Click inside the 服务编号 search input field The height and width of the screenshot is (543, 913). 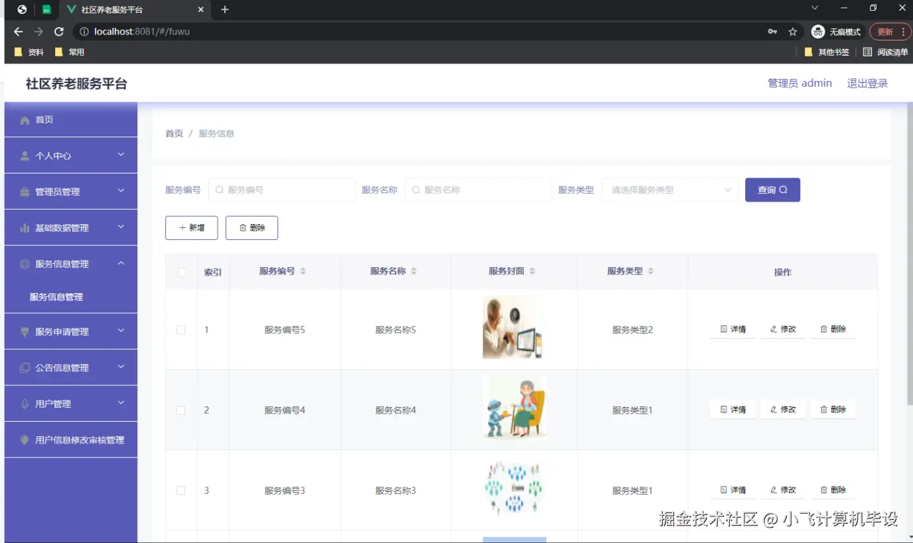tap(281, 190)
